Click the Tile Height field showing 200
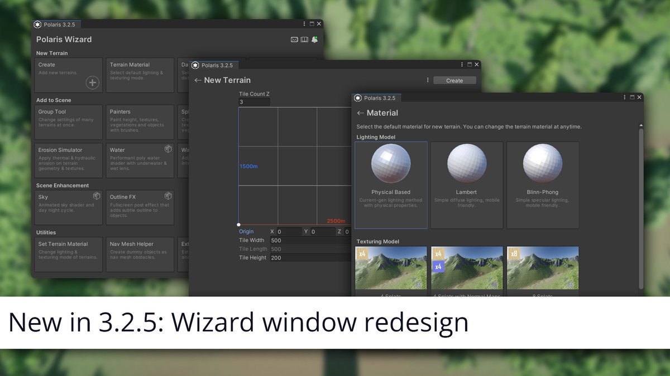The height and width of the screenshot is (376, 670). click(312, 258)
